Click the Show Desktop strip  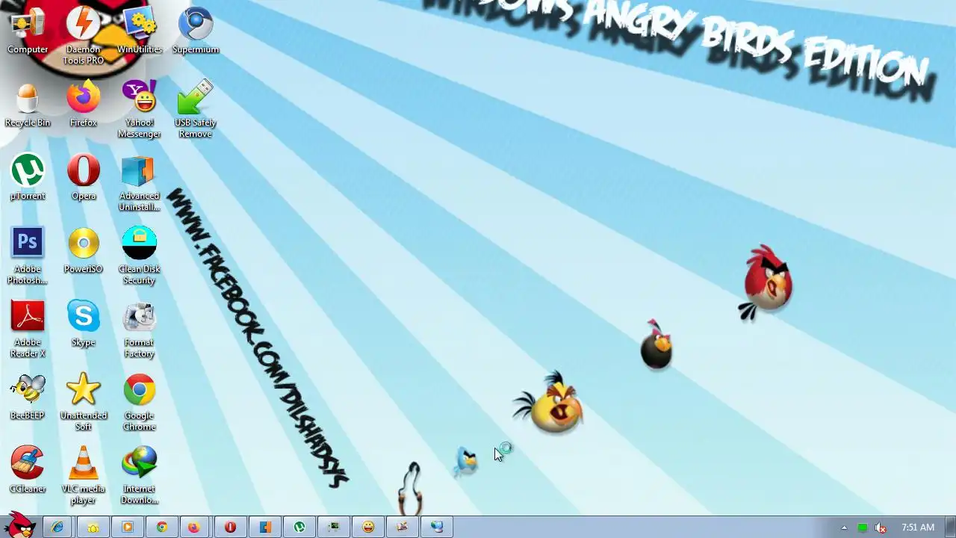pos(950,527)
